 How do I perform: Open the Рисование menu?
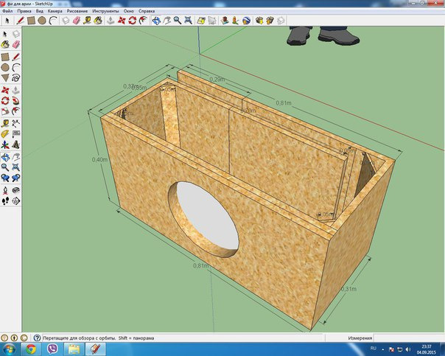[x=77, y=11]
